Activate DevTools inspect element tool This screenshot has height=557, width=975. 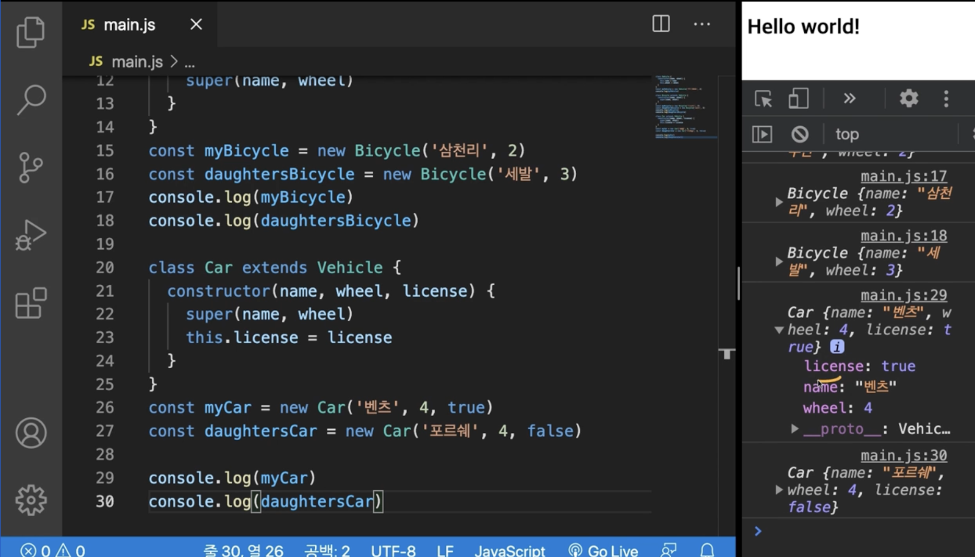point(763,99)
